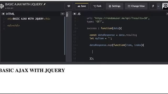Love this pen with heart button
Viewport: 168px width, 94px height.
[x=69, y=6]
